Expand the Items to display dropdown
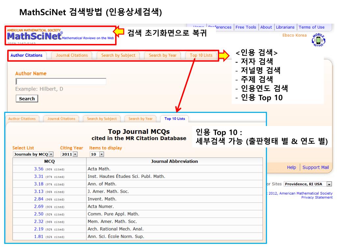This screenshot has height=252, width=337. coord(97,154)
